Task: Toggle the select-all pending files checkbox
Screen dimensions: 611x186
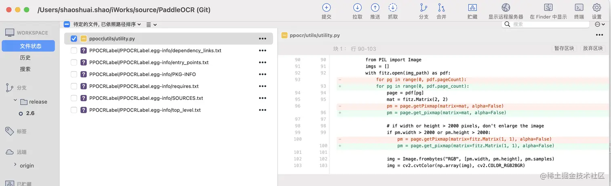Action: [67, 24]
